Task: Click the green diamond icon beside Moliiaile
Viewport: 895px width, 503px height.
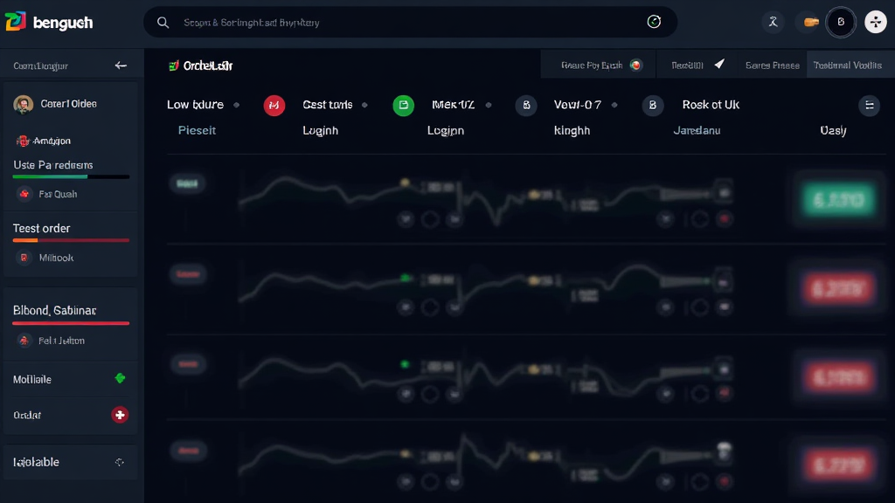Action: (120, 379)
